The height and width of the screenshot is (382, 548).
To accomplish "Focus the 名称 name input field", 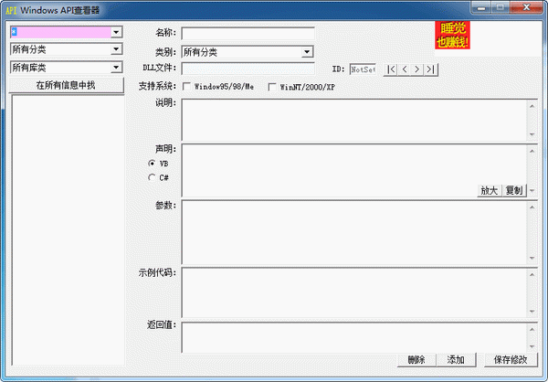I will click(248, 34).
